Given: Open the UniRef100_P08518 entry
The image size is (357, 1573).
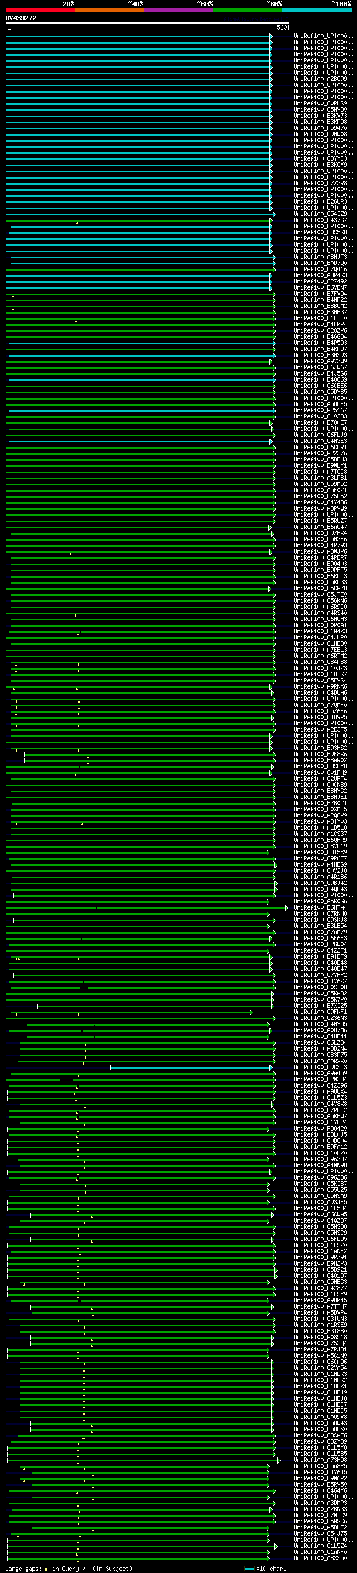Looking at the screenshot, I should [320, 1338].
